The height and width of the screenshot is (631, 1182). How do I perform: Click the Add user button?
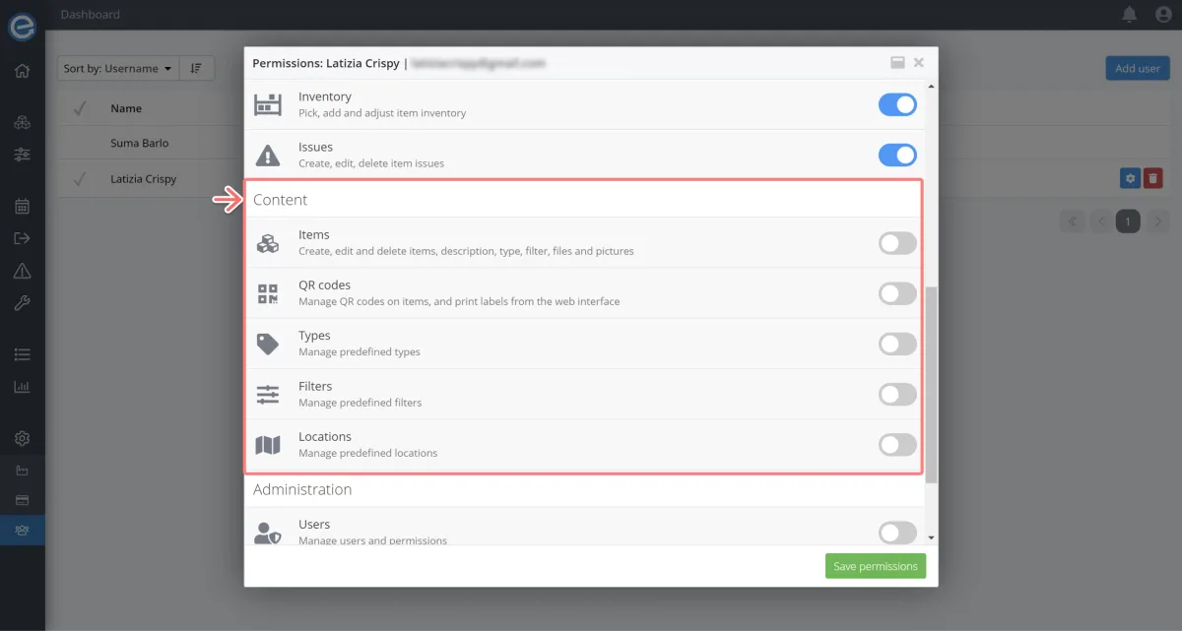[x=1137, y=69]
